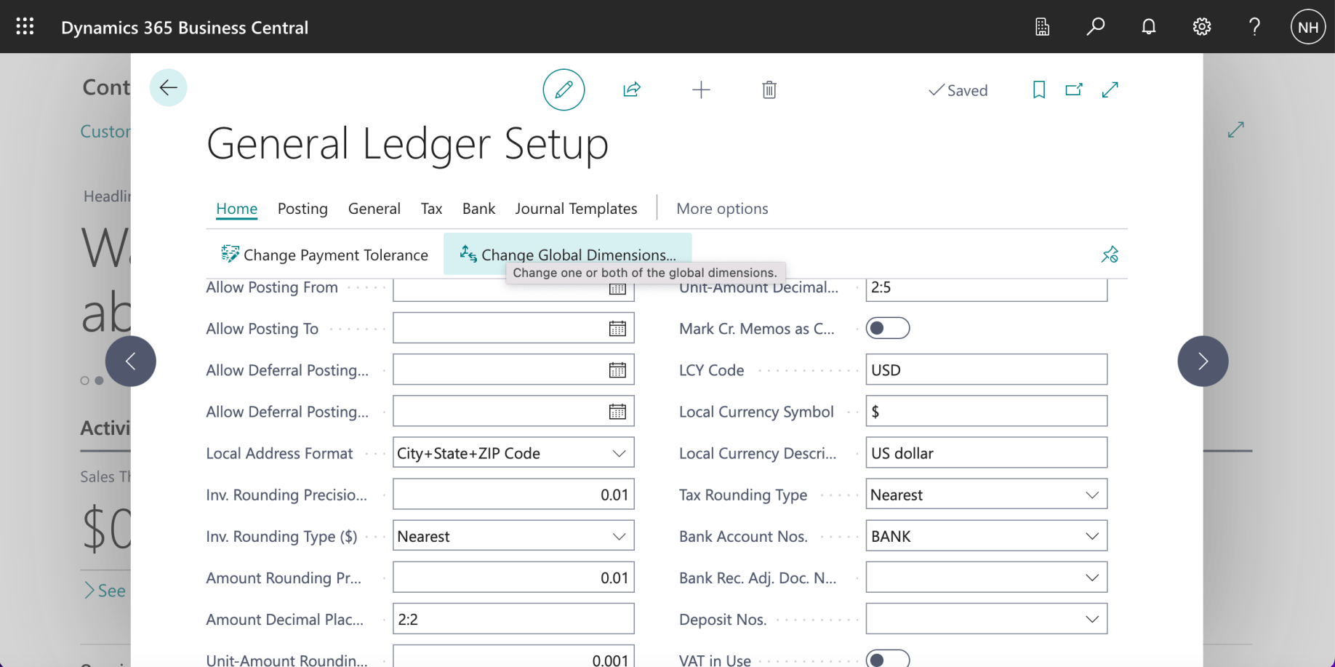This screenshot has height=667, width=1335.
Task: Click the Unit-Amount Rounding Precision field
Action: 513,656
